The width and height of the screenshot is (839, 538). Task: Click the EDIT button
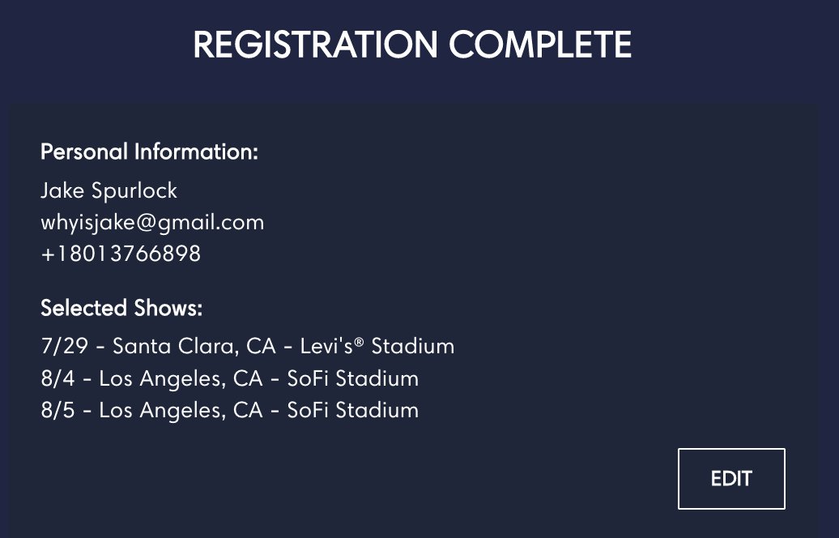click(731, 478)
